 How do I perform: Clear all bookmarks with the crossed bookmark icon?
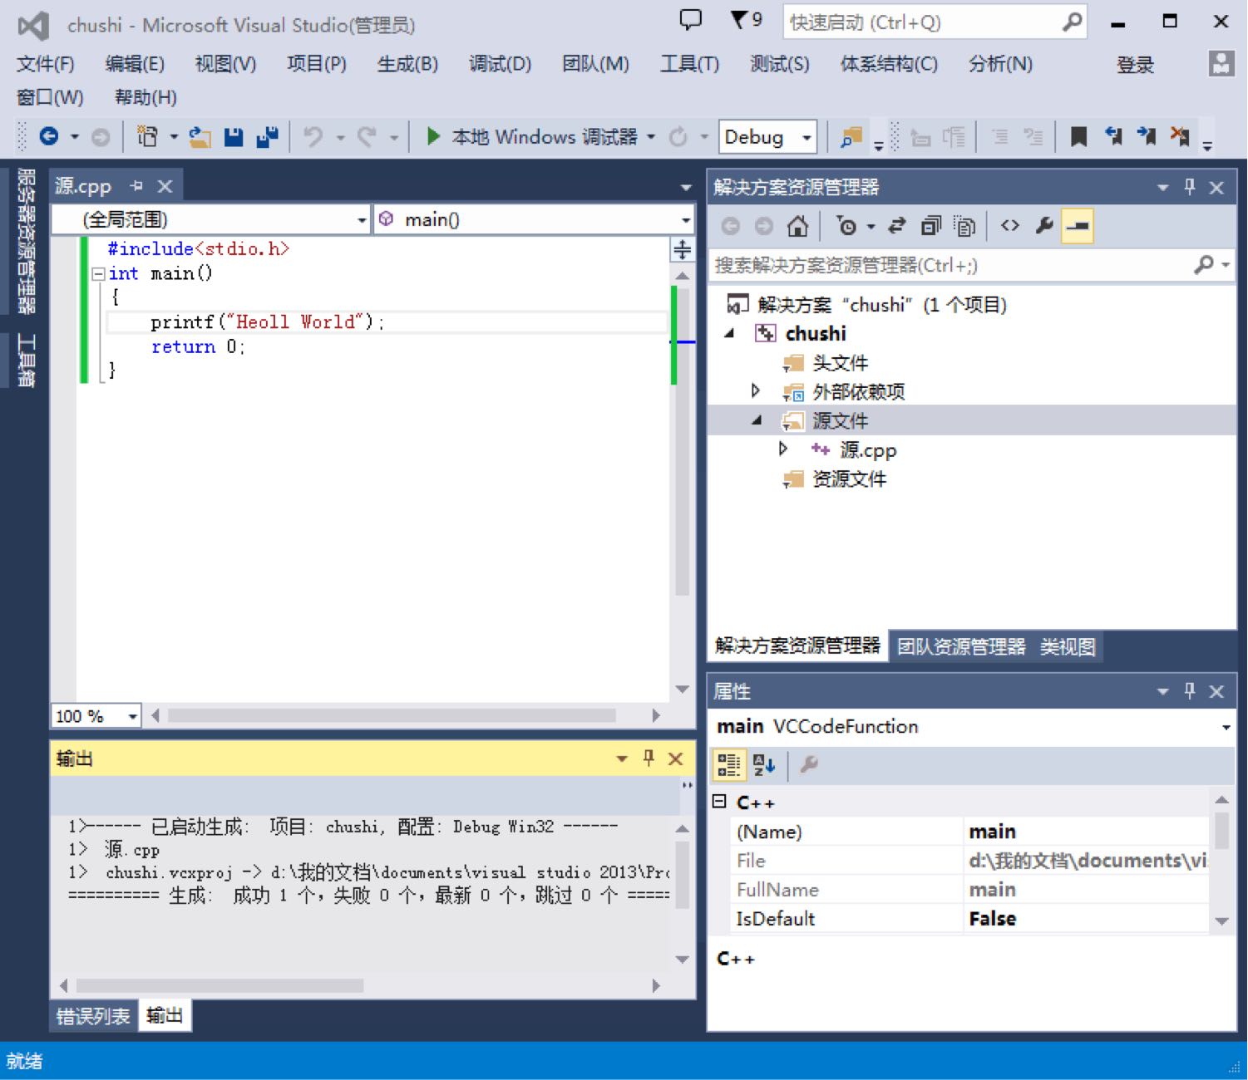(x=1179, y=136)
